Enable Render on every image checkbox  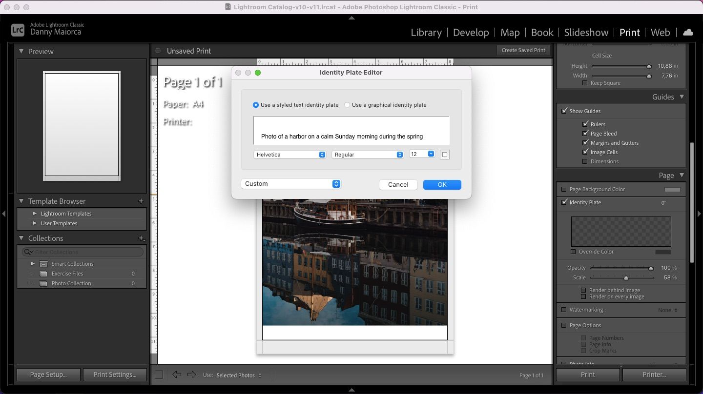click(583, 296)
